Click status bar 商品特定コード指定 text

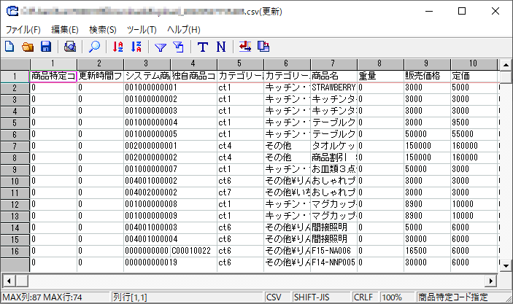pos(453,297)
